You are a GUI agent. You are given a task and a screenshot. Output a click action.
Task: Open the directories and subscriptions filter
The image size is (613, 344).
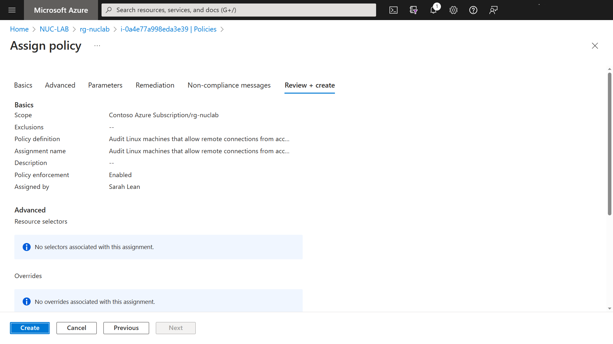[413, 10]
